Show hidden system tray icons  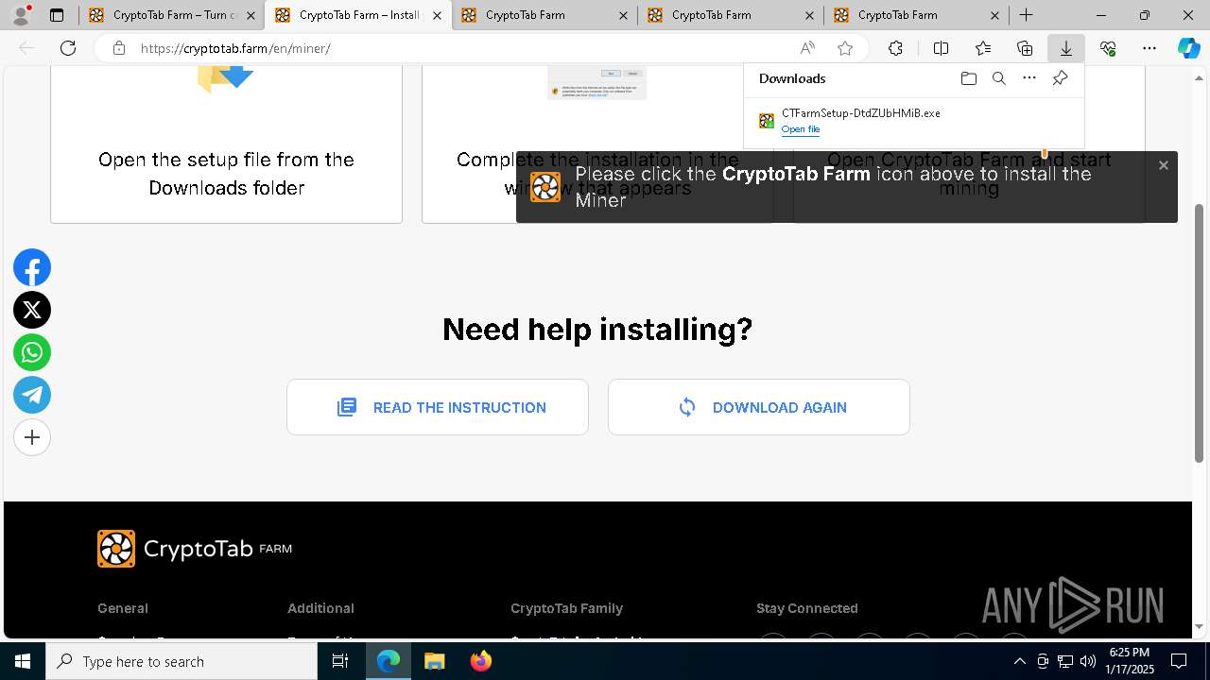(x=1019, y=661)
